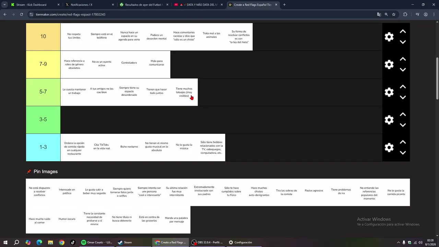
Task: Switch to Notificaciones / X tab
Action: 89,5
